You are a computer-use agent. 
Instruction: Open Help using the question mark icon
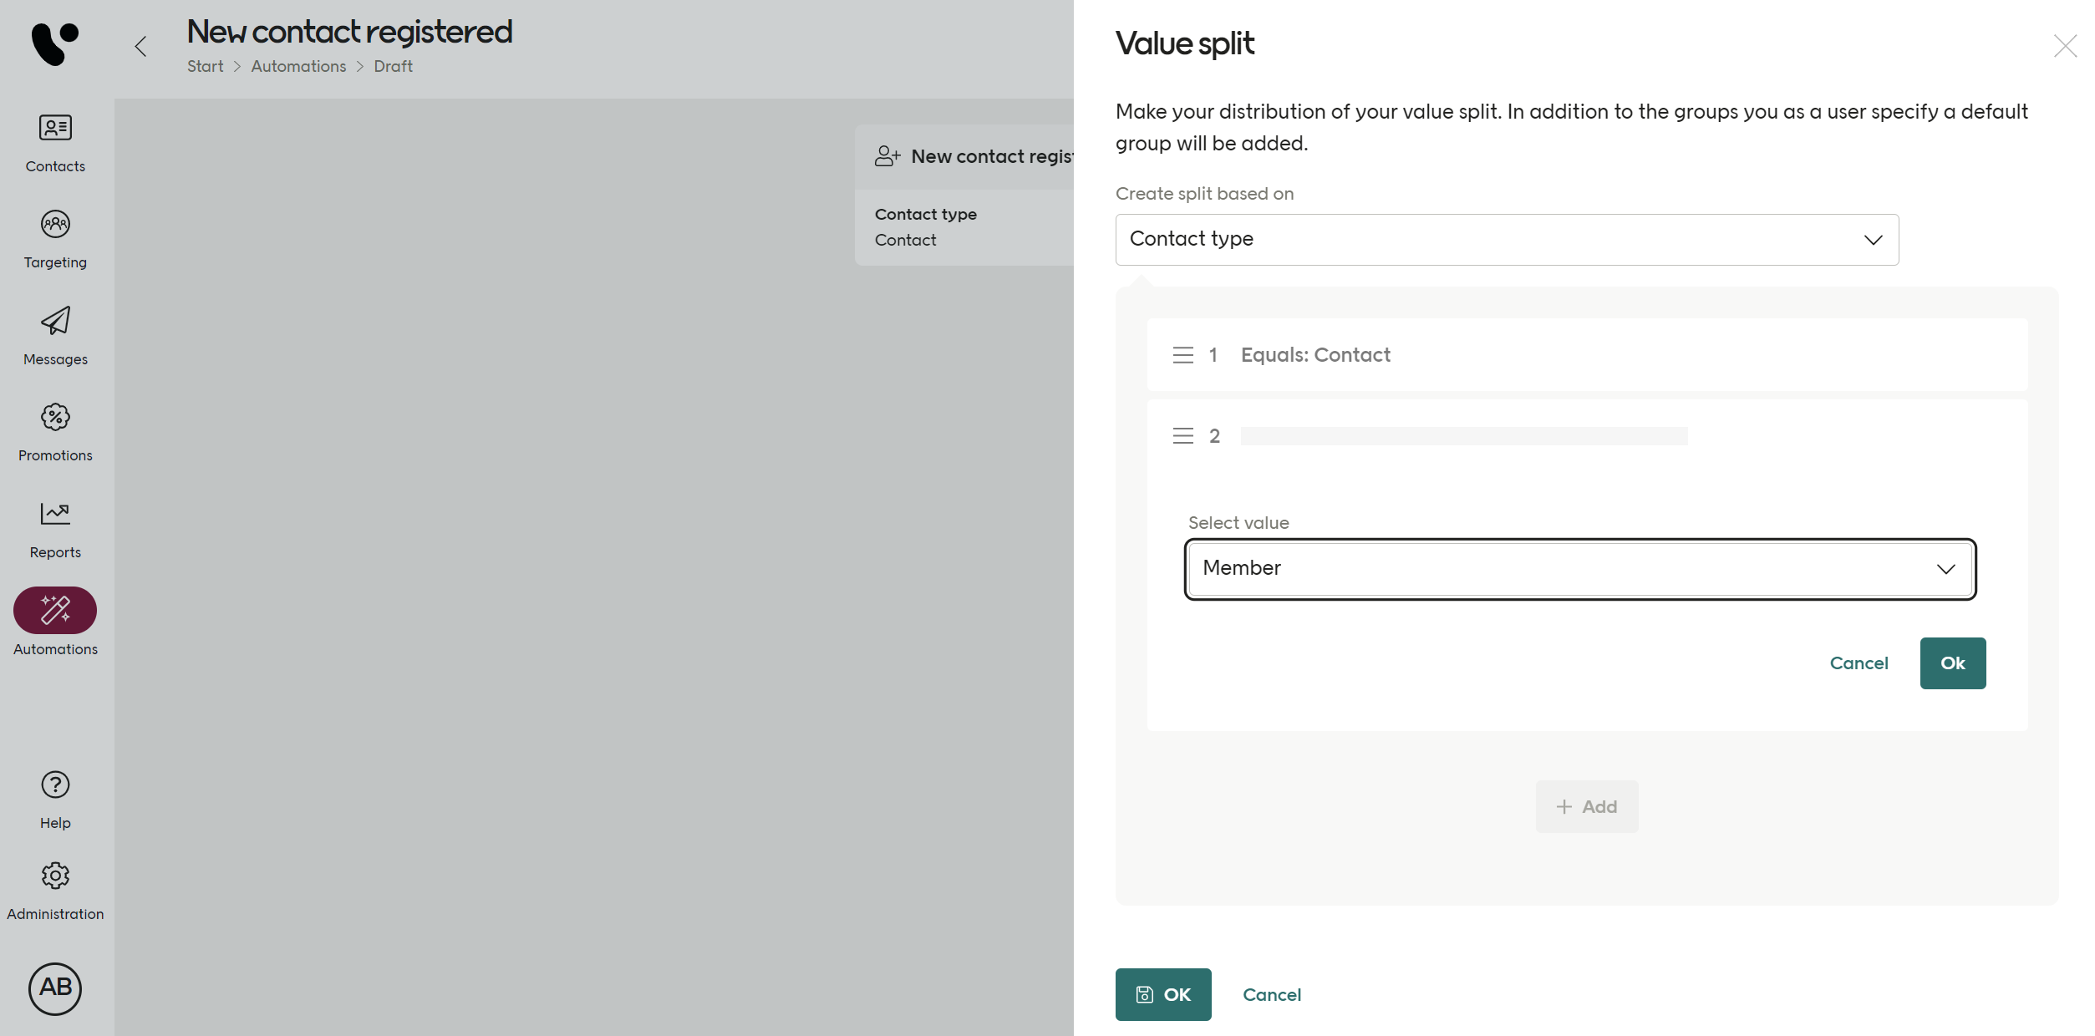(x=55, y=798)
